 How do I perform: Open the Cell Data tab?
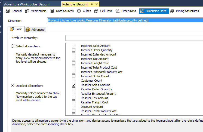tap(103, 11)
